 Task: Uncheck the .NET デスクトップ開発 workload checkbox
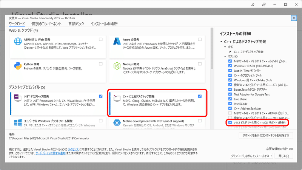(101, 96)
